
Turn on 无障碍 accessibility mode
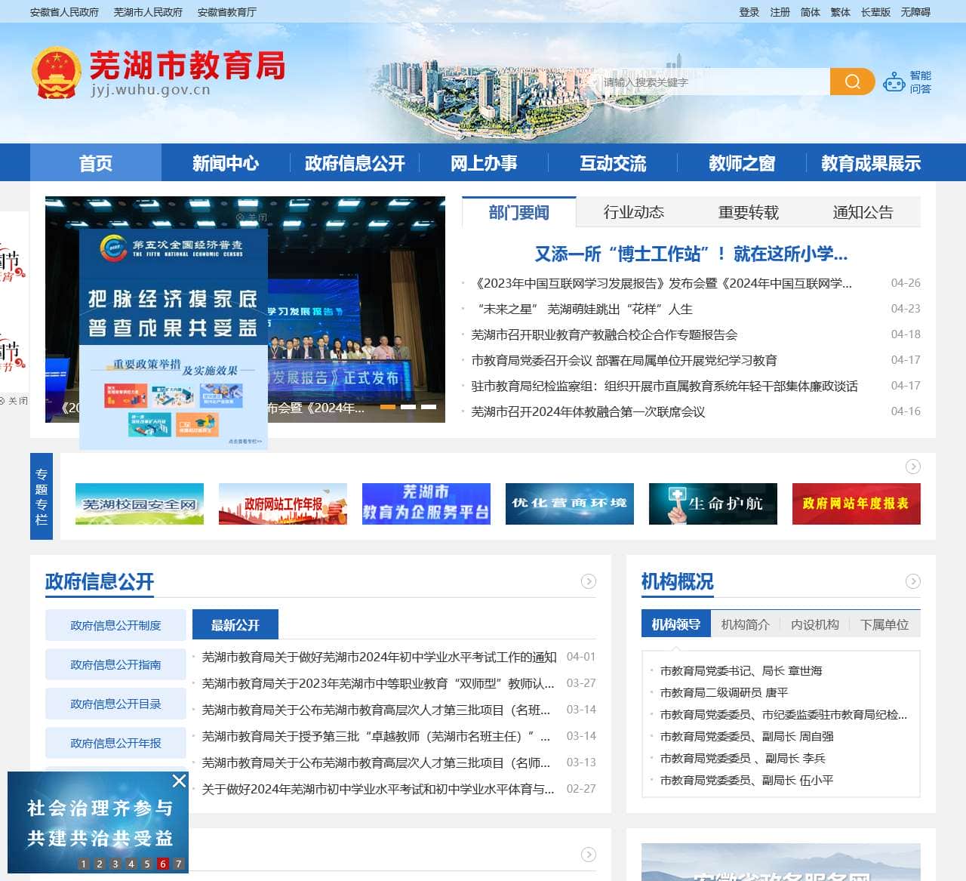coord(915,12)
